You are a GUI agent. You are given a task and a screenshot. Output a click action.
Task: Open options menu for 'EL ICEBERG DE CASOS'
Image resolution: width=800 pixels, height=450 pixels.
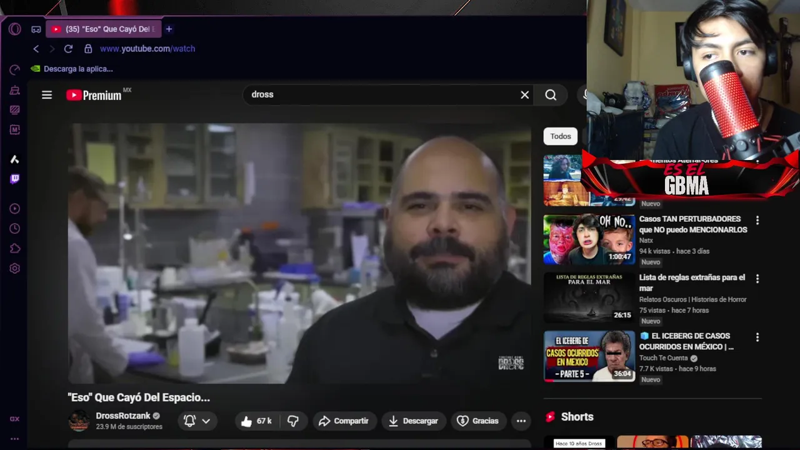[757, 337]
